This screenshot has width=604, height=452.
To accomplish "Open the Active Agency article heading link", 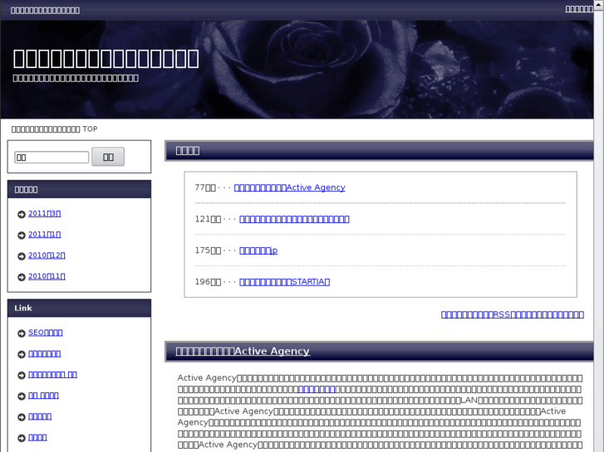I will (x=243, y=351).
